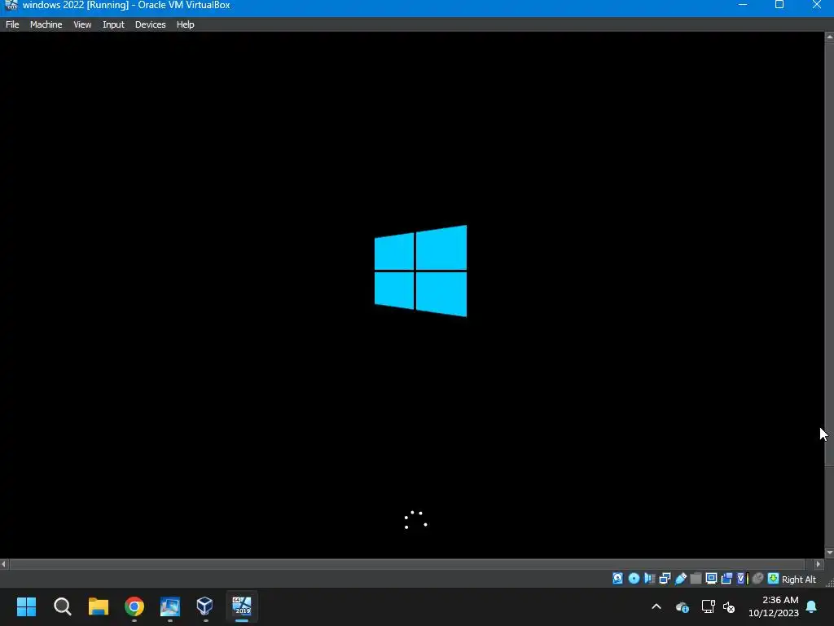The height and width of the screenshot is (626, 834).
Task: Click the muted volume tray icon
Action: click(x=729, y=606)
